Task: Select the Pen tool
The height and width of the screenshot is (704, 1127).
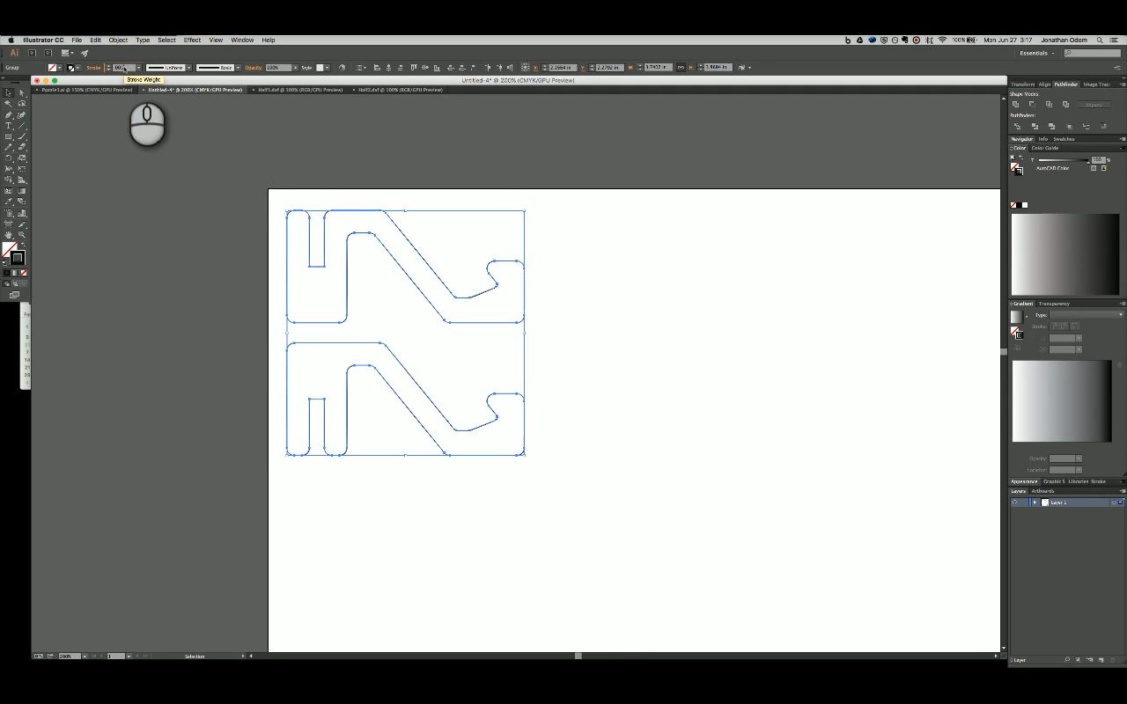Action: point(8,115)
